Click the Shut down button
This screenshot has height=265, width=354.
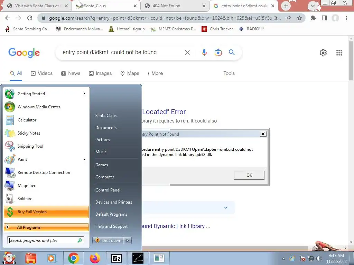[109, 241]
